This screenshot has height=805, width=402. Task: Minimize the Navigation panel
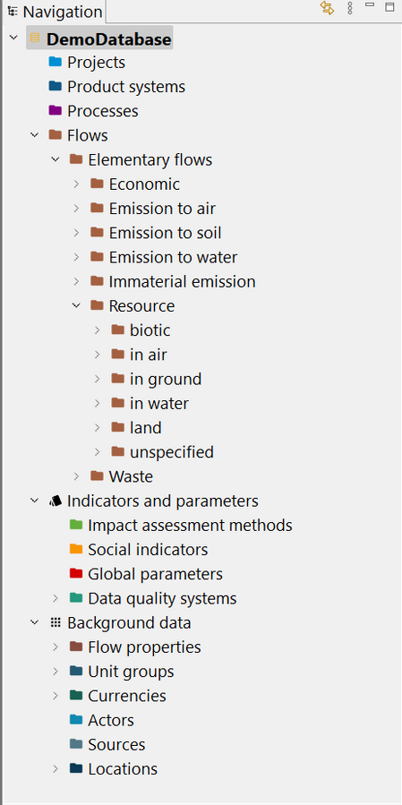[x=370, y=6]
